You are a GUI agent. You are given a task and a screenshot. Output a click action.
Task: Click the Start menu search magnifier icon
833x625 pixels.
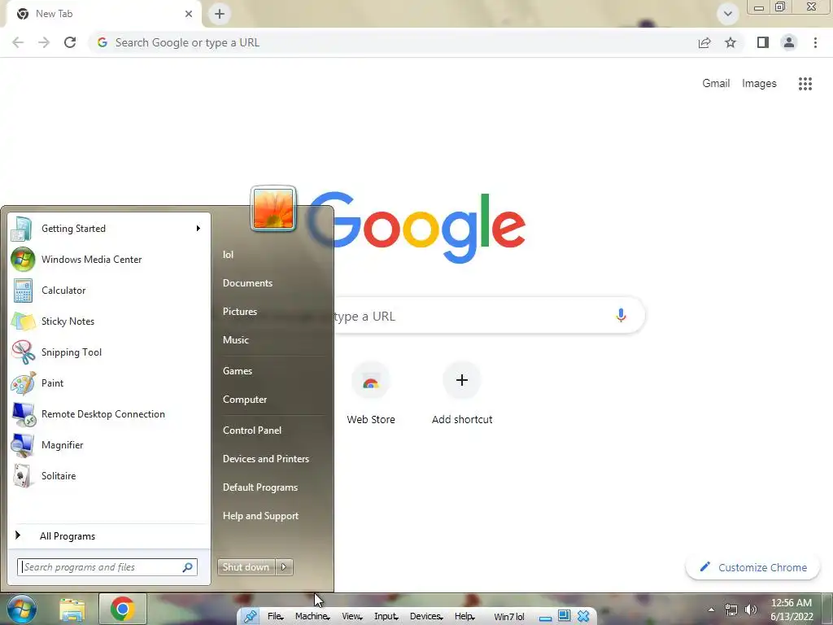[x=188, y=567]
